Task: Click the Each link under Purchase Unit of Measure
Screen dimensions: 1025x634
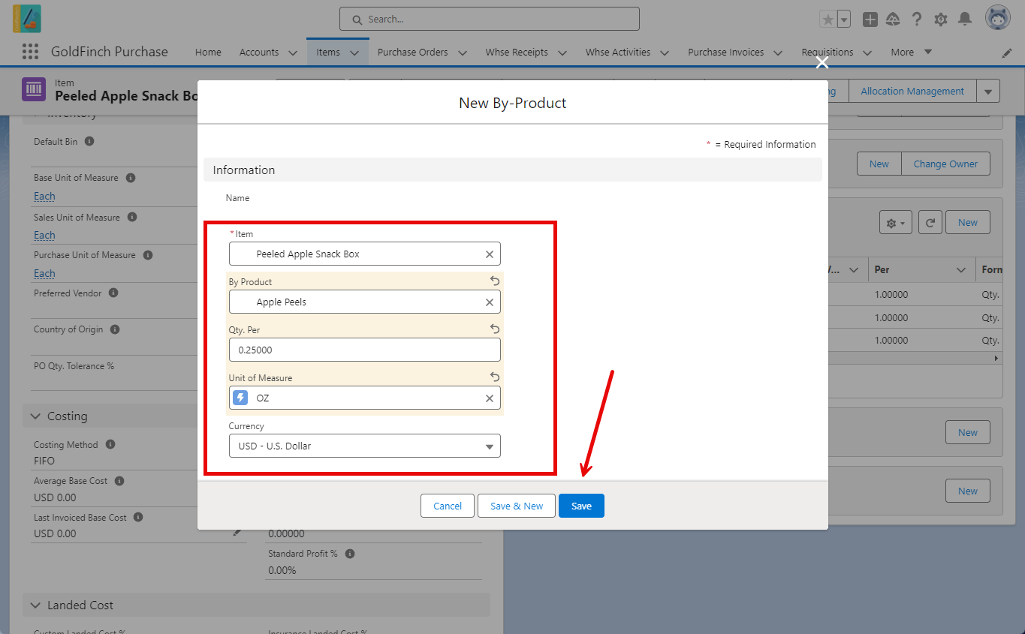Action: tap(44, 273)
